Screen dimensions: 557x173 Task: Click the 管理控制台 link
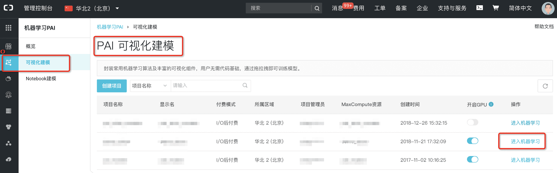tap(38, 8)
